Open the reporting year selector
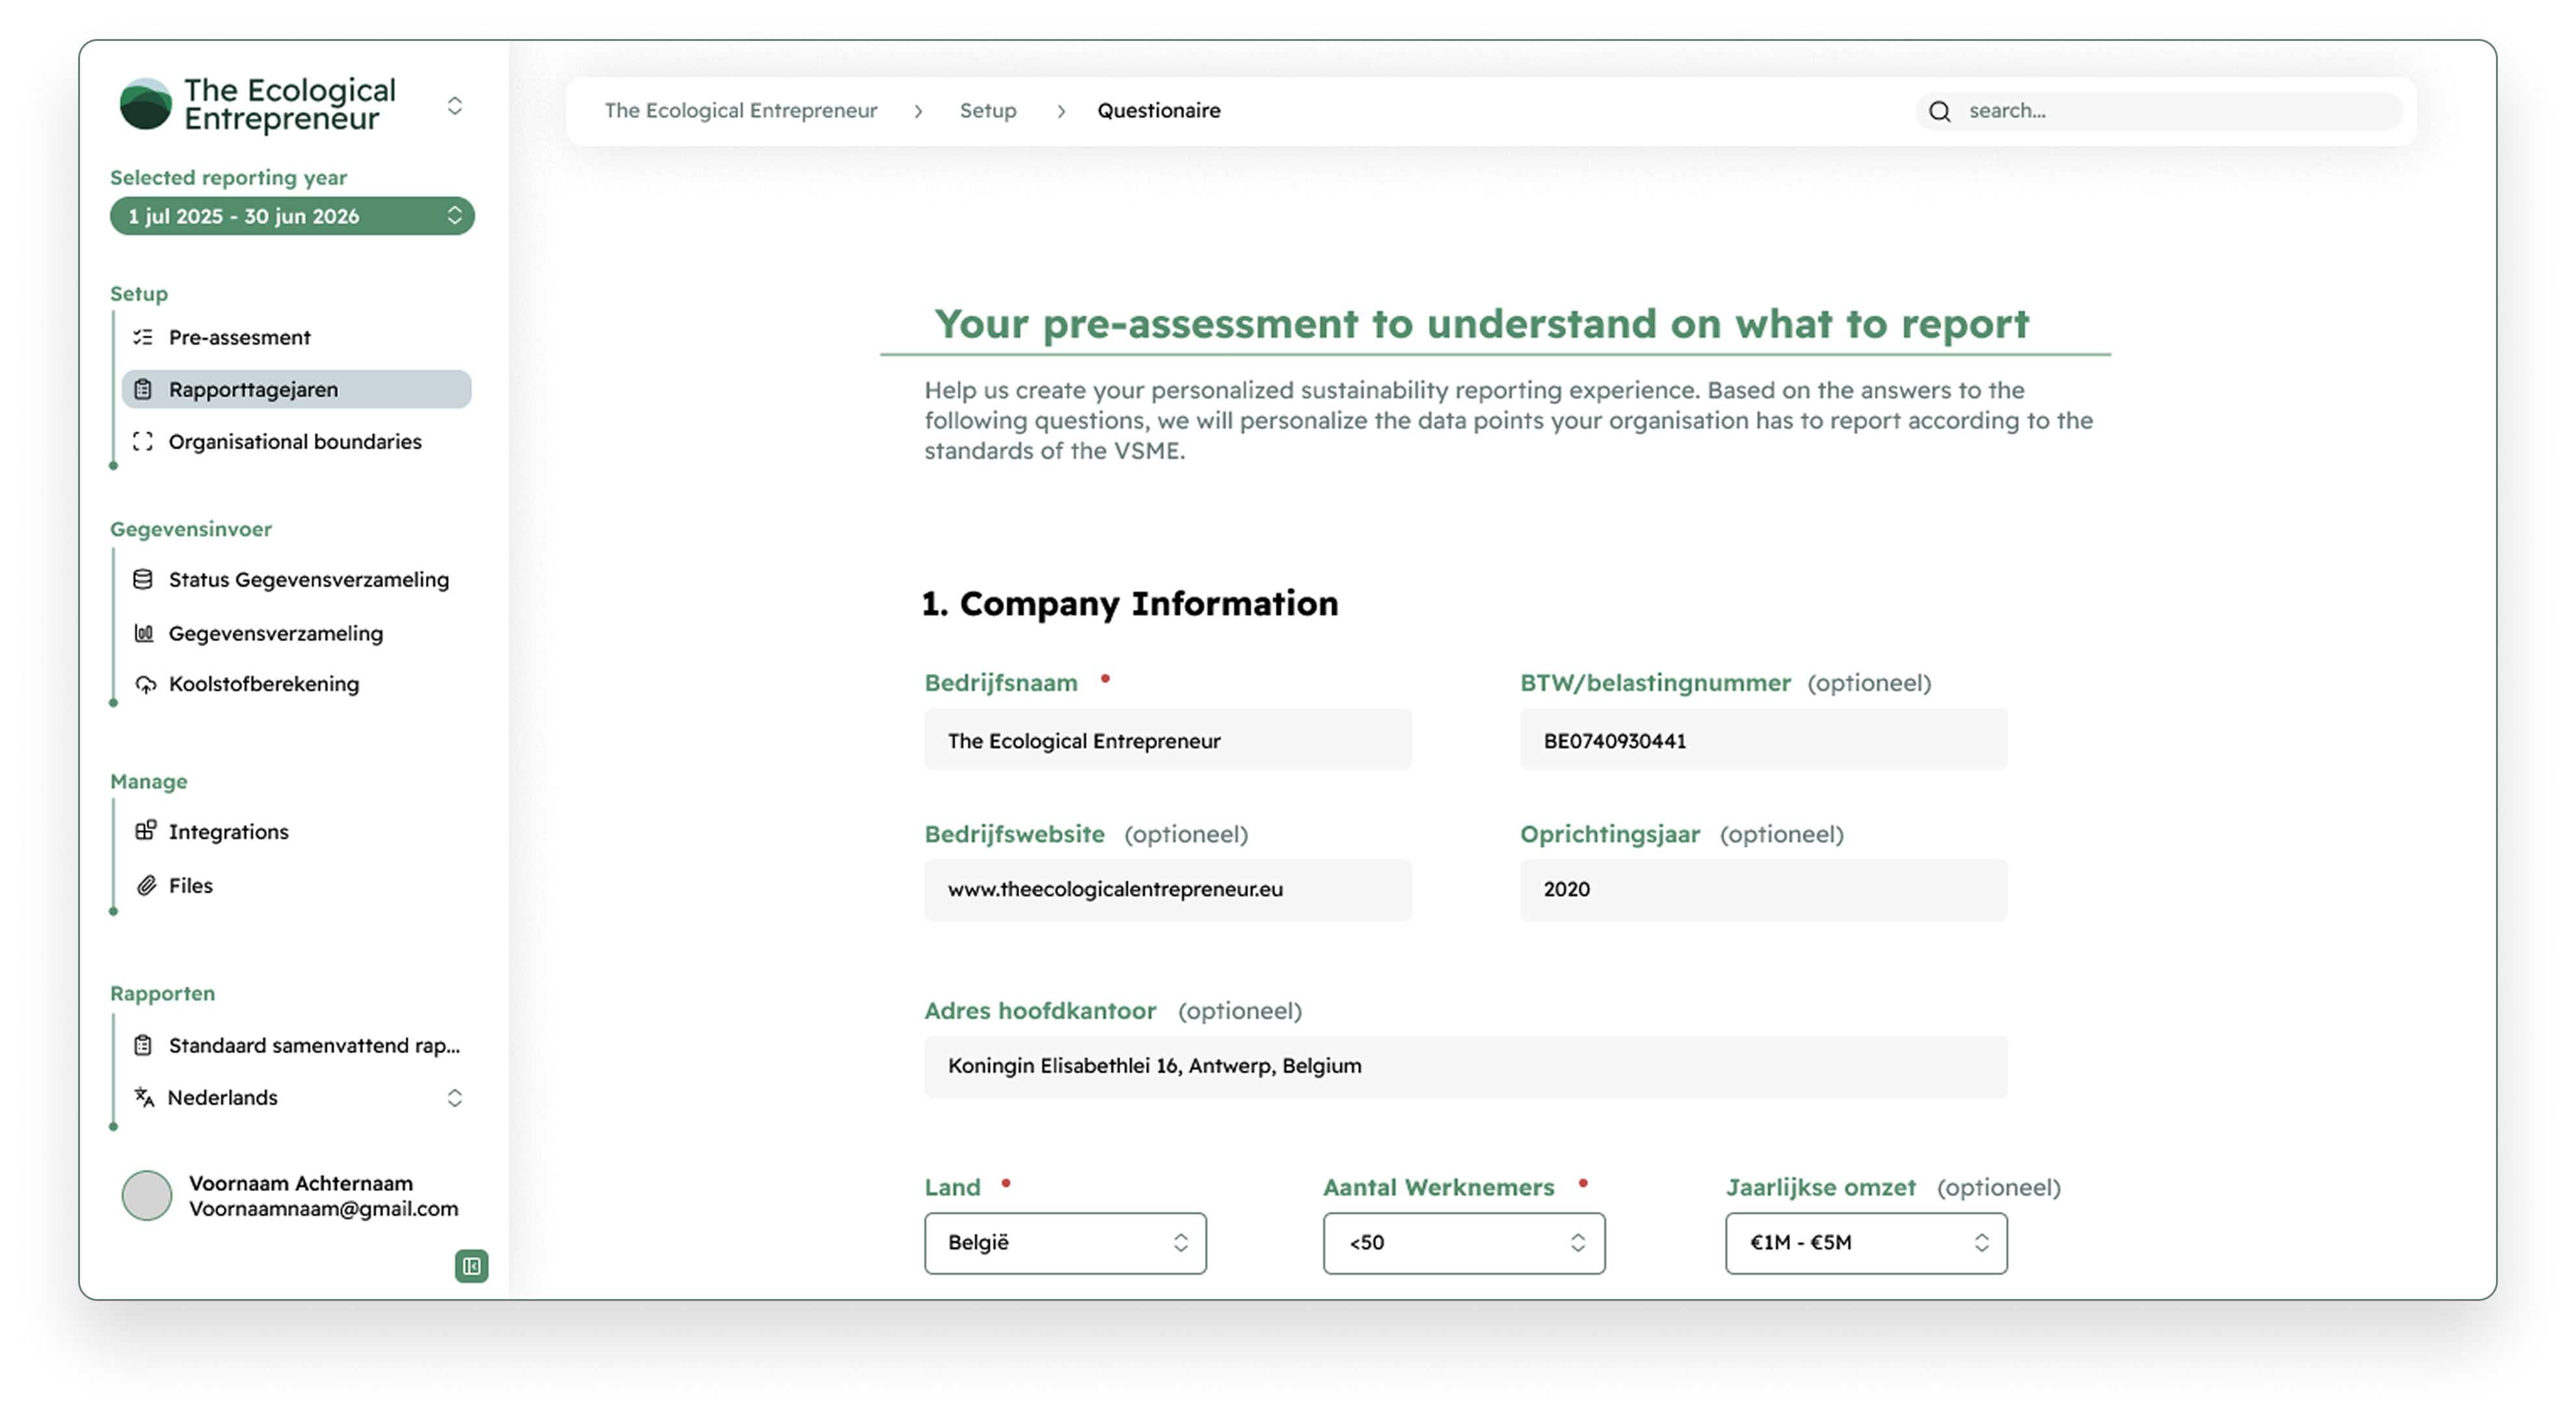The width and height of the screenshot is (2576, 1418). point(291,216)
